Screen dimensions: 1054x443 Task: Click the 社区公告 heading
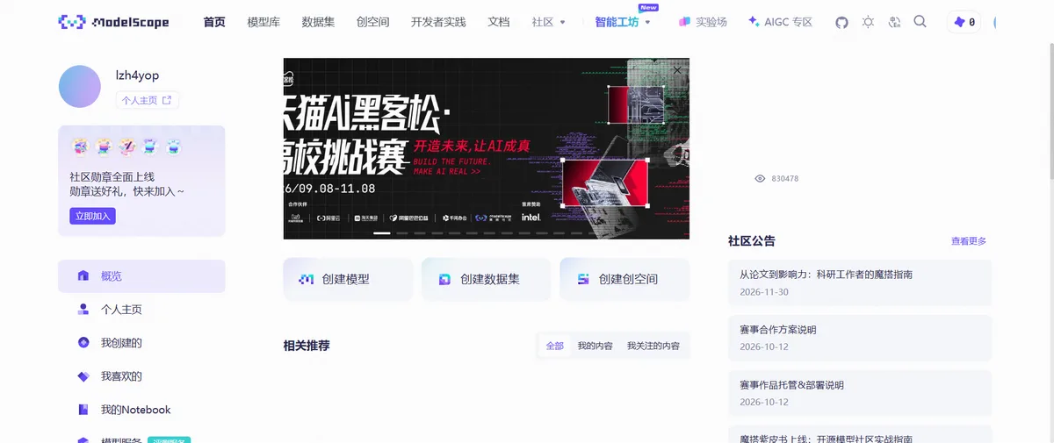[x=752, y=240]
